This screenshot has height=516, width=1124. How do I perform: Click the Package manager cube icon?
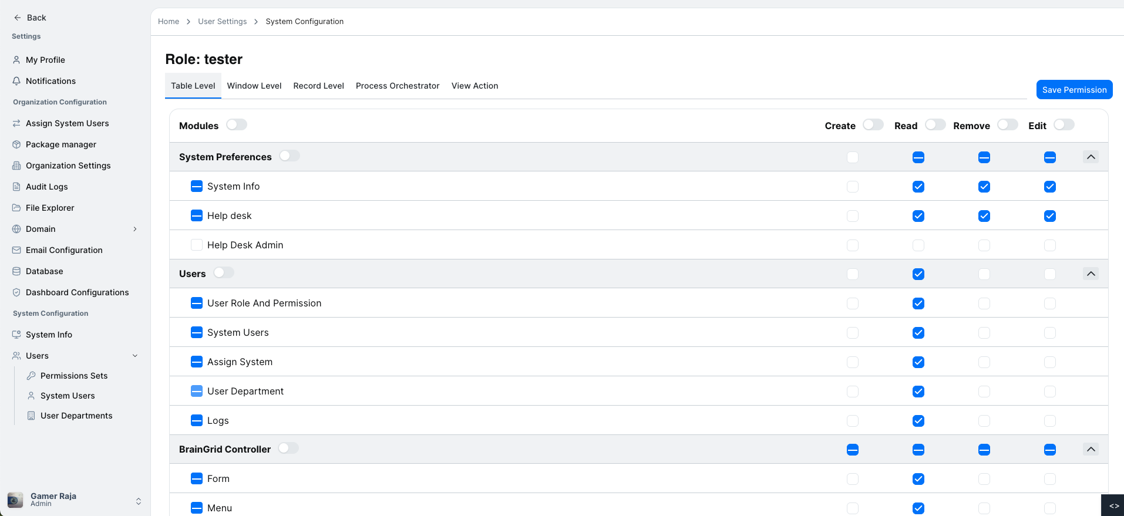point(16,144)
